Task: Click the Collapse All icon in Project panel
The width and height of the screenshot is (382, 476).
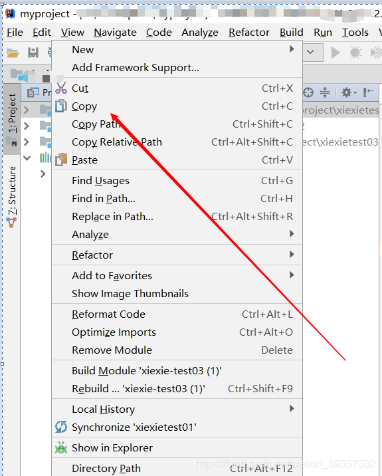Action: pos(325,92)
